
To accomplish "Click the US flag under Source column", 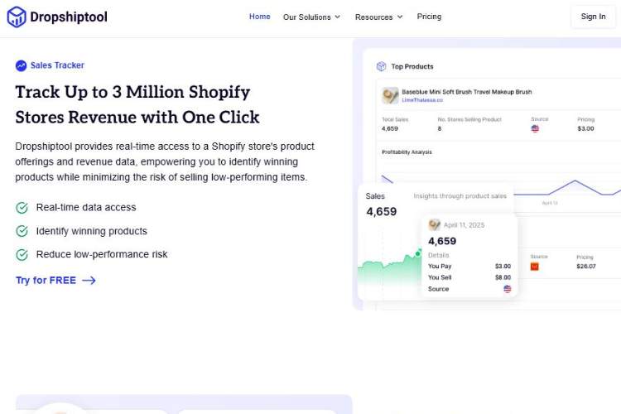I will click(x=535, y=128).
